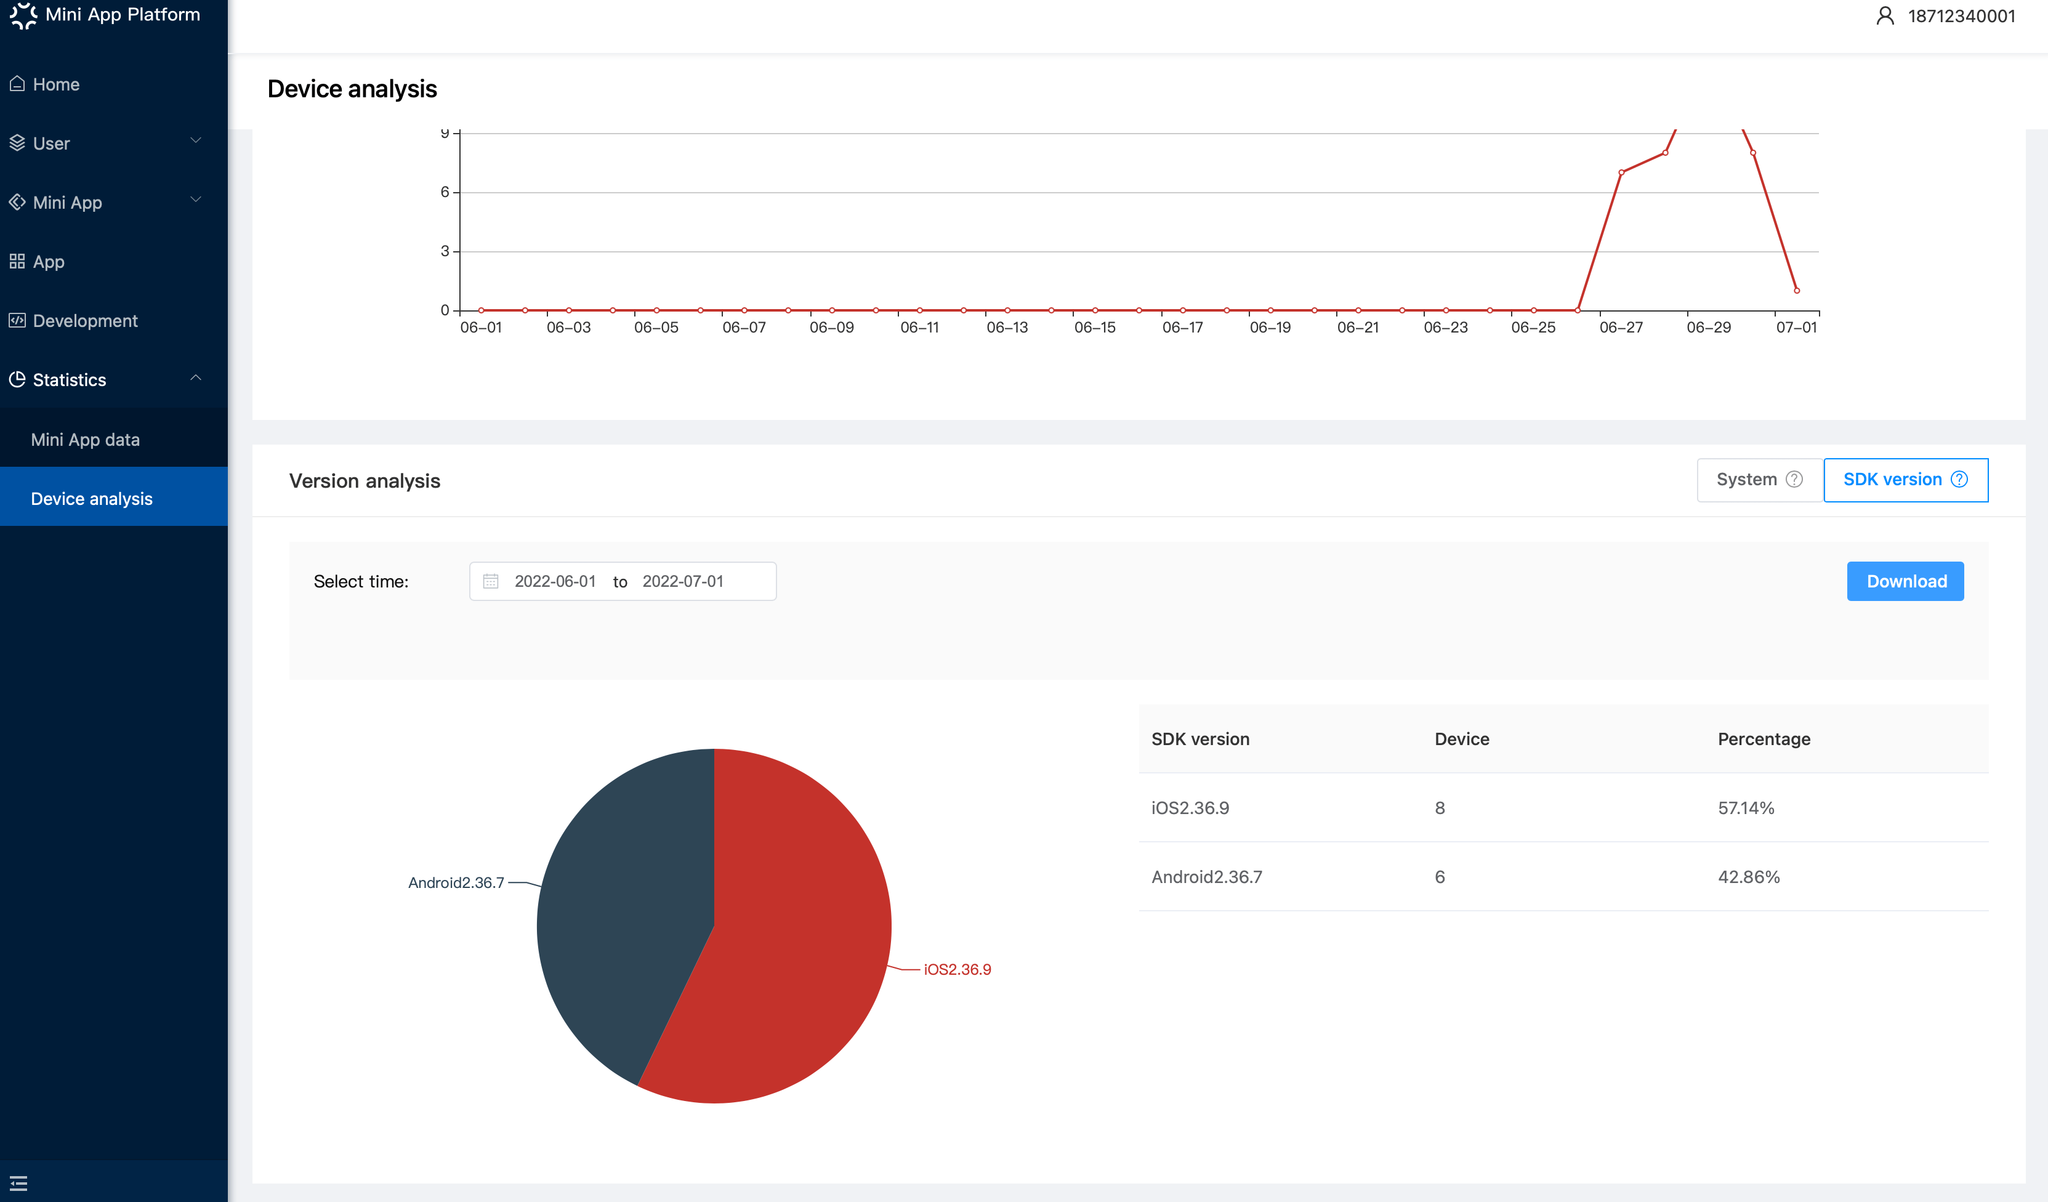2048x1202 pixels.
Task: Click the Mini App diamond icon
Action: coord(17,201)
